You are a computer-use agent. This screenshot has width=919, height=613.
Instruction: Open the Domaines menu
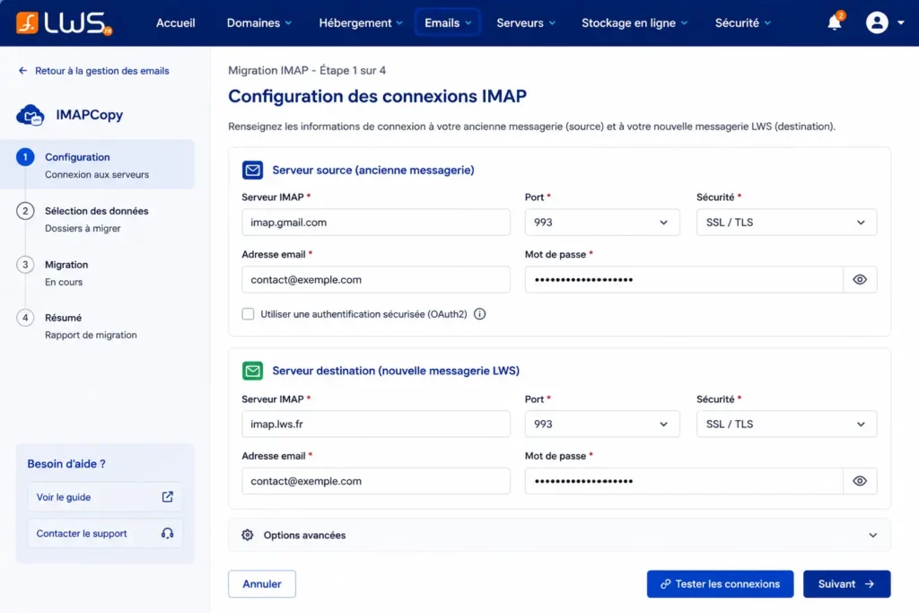(x=259, y=22)
